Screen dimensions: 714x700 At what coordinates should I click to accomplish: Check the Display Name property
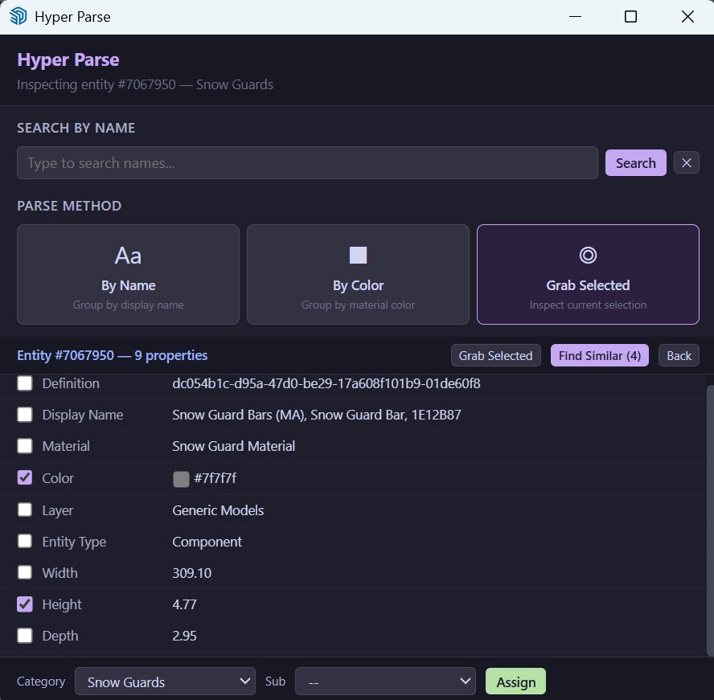(x=24, y=415)
